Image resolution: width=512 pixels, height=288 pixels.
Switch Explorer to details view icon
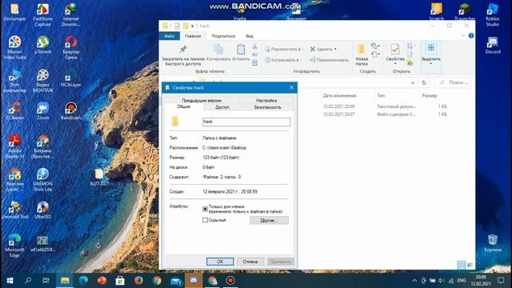[x=461, y=265]
